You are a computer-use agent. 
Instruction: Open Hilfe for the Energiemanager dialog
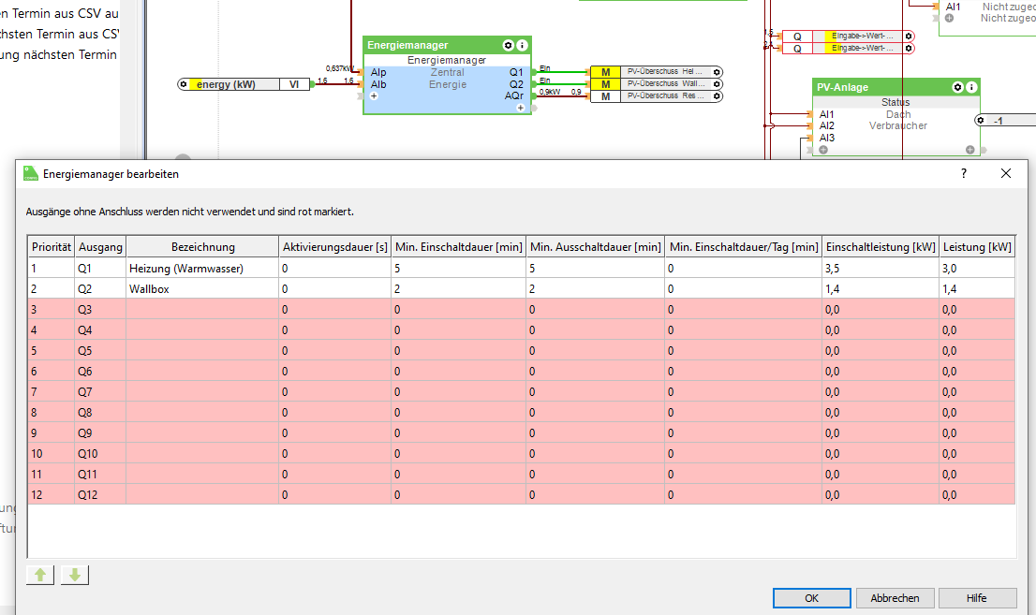pos(977,598)
